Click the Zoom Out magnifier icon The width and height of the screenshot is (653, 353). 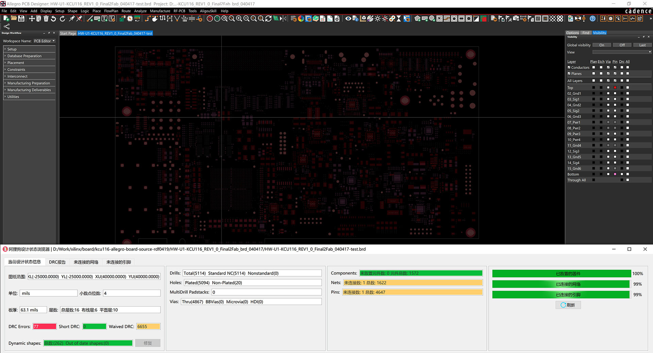246,18
